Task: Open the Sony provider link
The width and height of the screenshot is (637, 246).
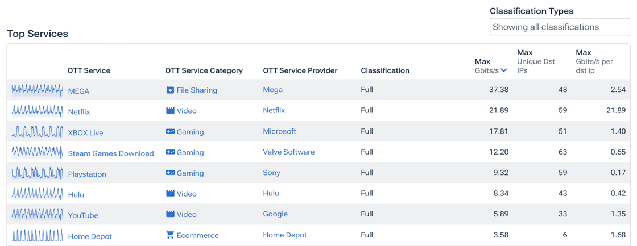Action: pyautogui.click(x=272, y=173)
